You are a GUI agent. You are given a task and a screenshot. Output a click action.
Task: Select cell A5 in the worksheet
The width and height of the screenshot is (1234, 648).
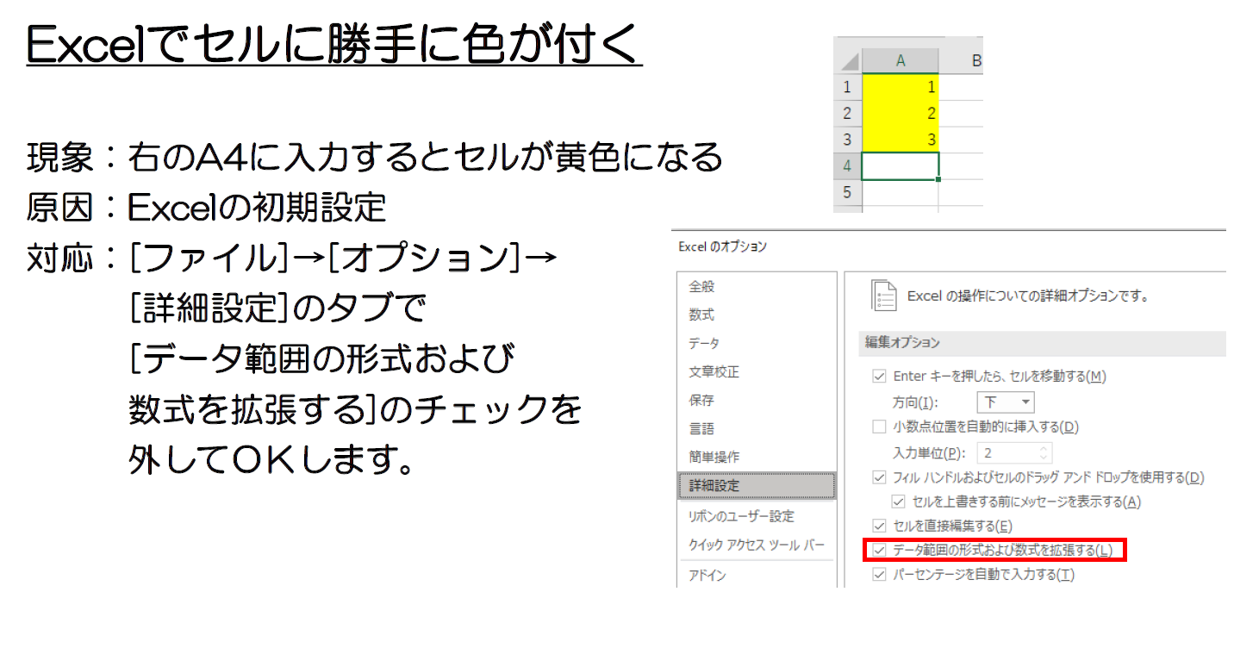(900, 192)
